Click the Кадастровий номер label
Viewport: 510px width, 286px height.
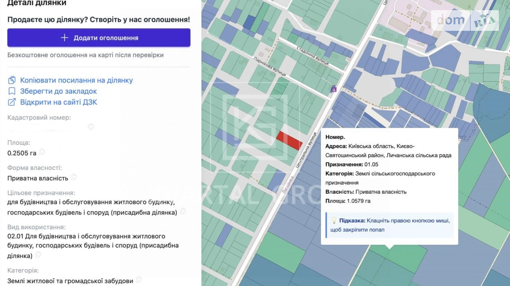point(39,118)
